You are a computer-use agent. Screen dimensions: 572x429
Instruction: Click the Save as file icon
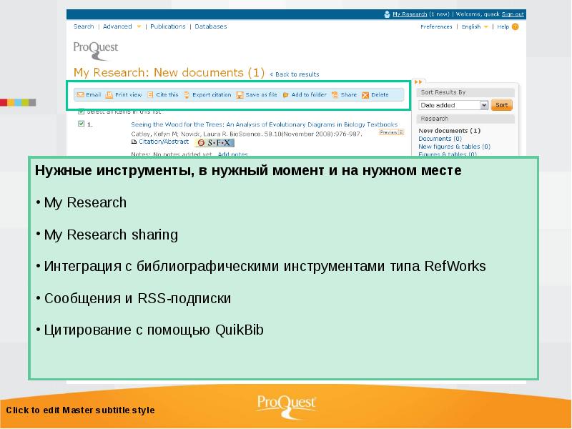click(240, 94)
